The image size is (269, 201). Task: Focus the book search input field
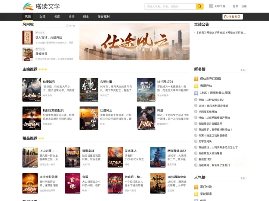point(170,6)
